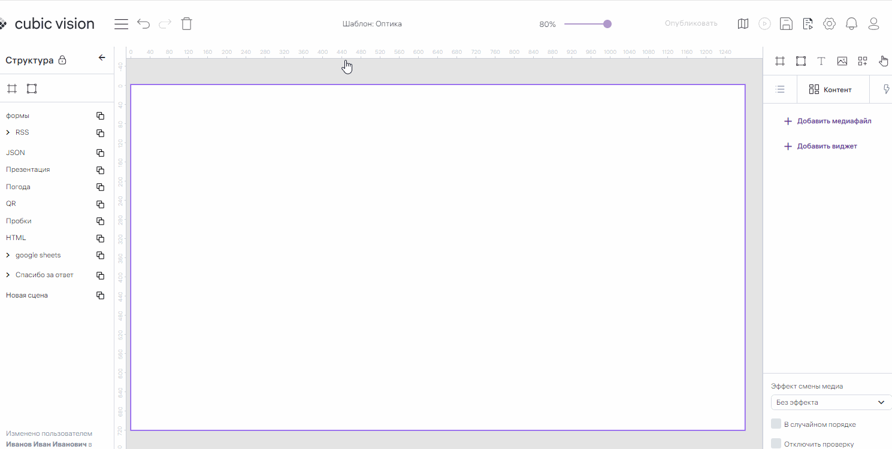Click the undo arrow icon

(143, 24)
